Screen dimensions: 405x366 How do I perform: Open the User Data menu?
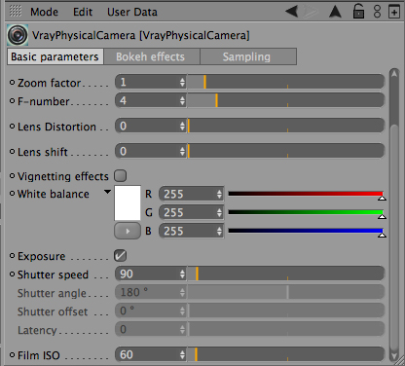pos(132,12)
